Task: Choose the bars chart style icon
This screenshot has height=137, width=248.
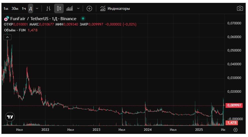Action: point(49,8)
